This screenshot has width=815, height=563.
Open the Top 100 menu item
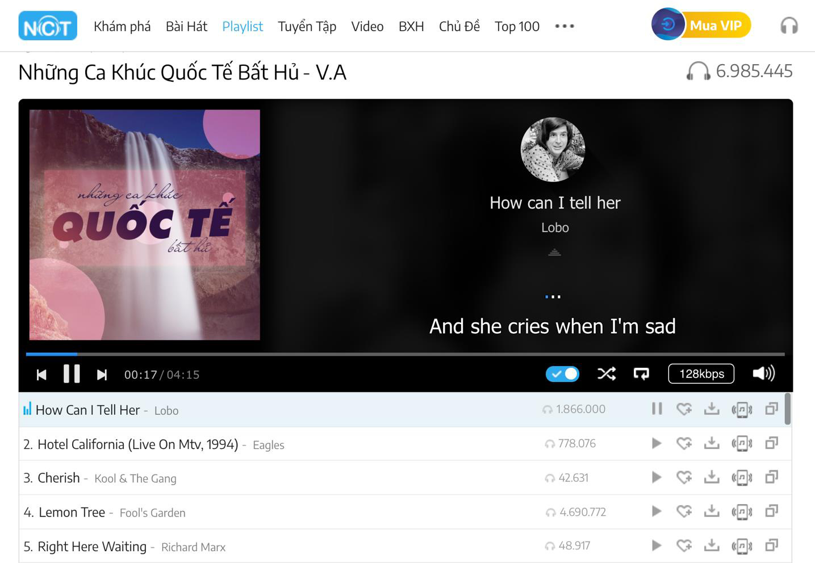point(517,26)
